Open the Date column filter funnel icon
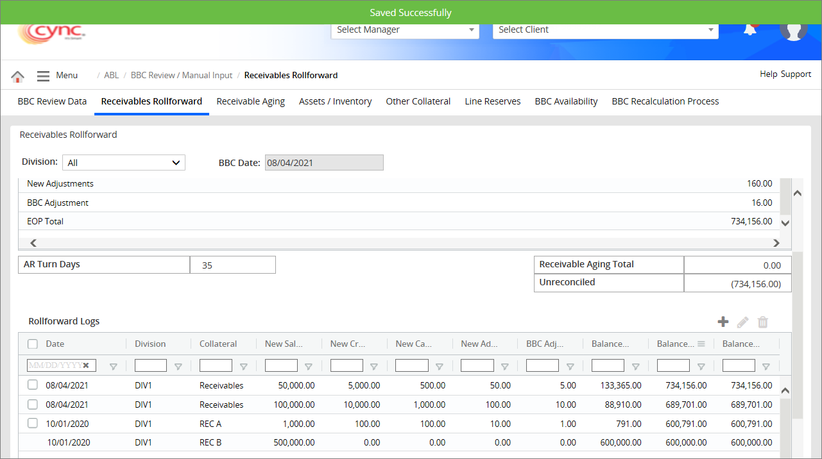Image resolution: width=822 pixels, height=459 pixels. [114, 367]
